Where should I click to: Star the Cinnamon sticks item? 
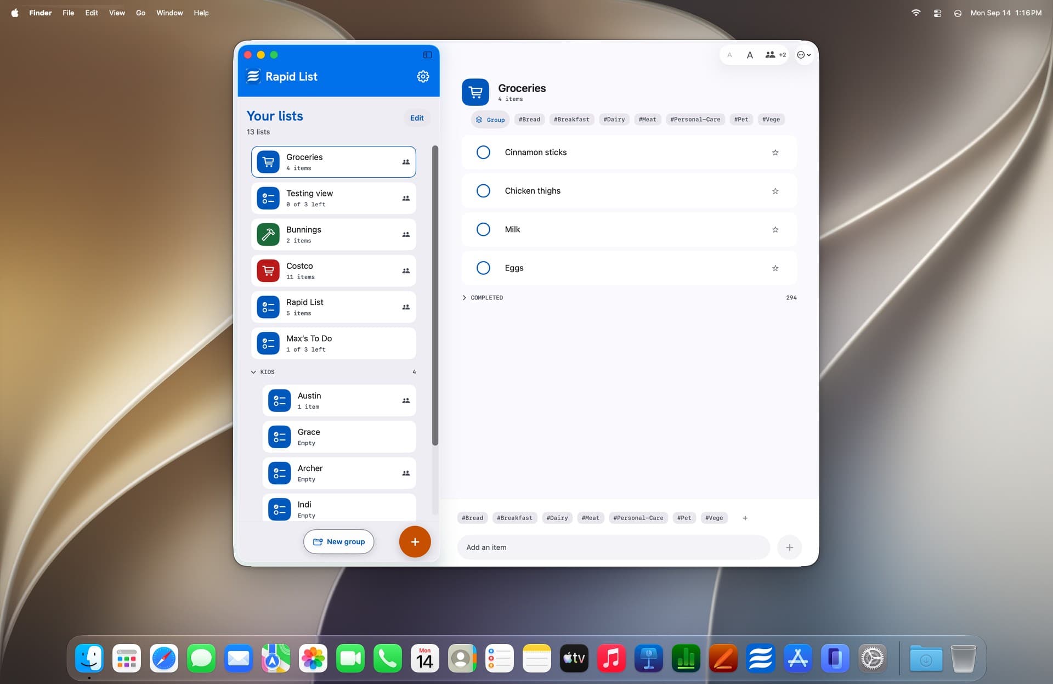pos(775,152)
